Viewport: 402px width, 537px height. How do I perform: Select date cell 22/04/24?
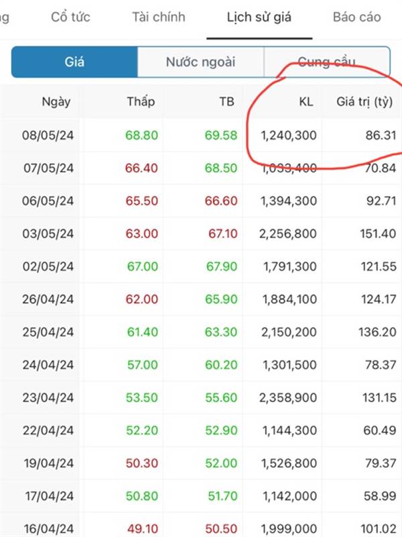pyautogui.click(x=48, y=430)
